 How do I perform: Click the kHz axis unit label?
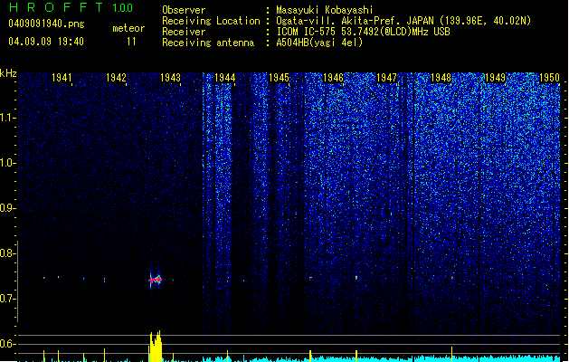(8, 73)
